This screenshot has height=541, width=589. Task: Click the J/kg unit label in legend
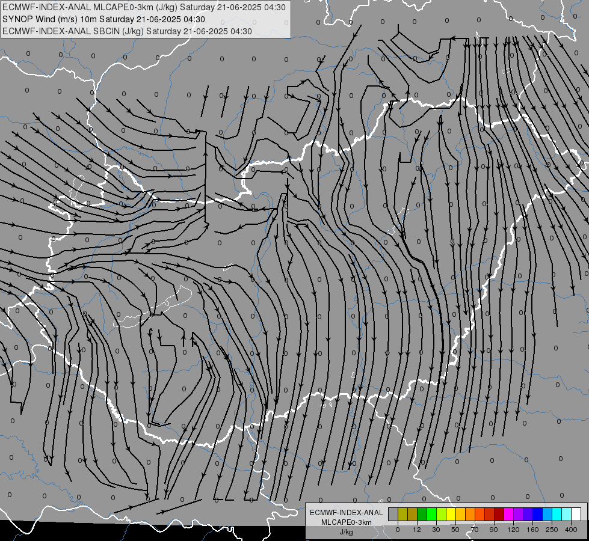347,532
